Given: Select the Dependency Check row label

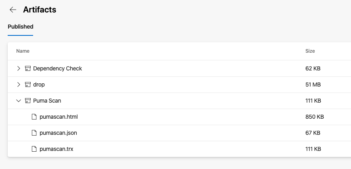Looking at the screenshot, I should 57,68.
